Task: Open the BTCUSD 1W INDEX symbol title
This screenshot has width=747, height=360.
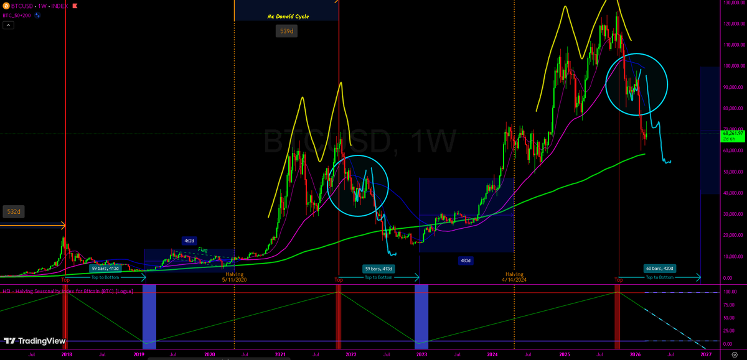Action: (40, 5)
